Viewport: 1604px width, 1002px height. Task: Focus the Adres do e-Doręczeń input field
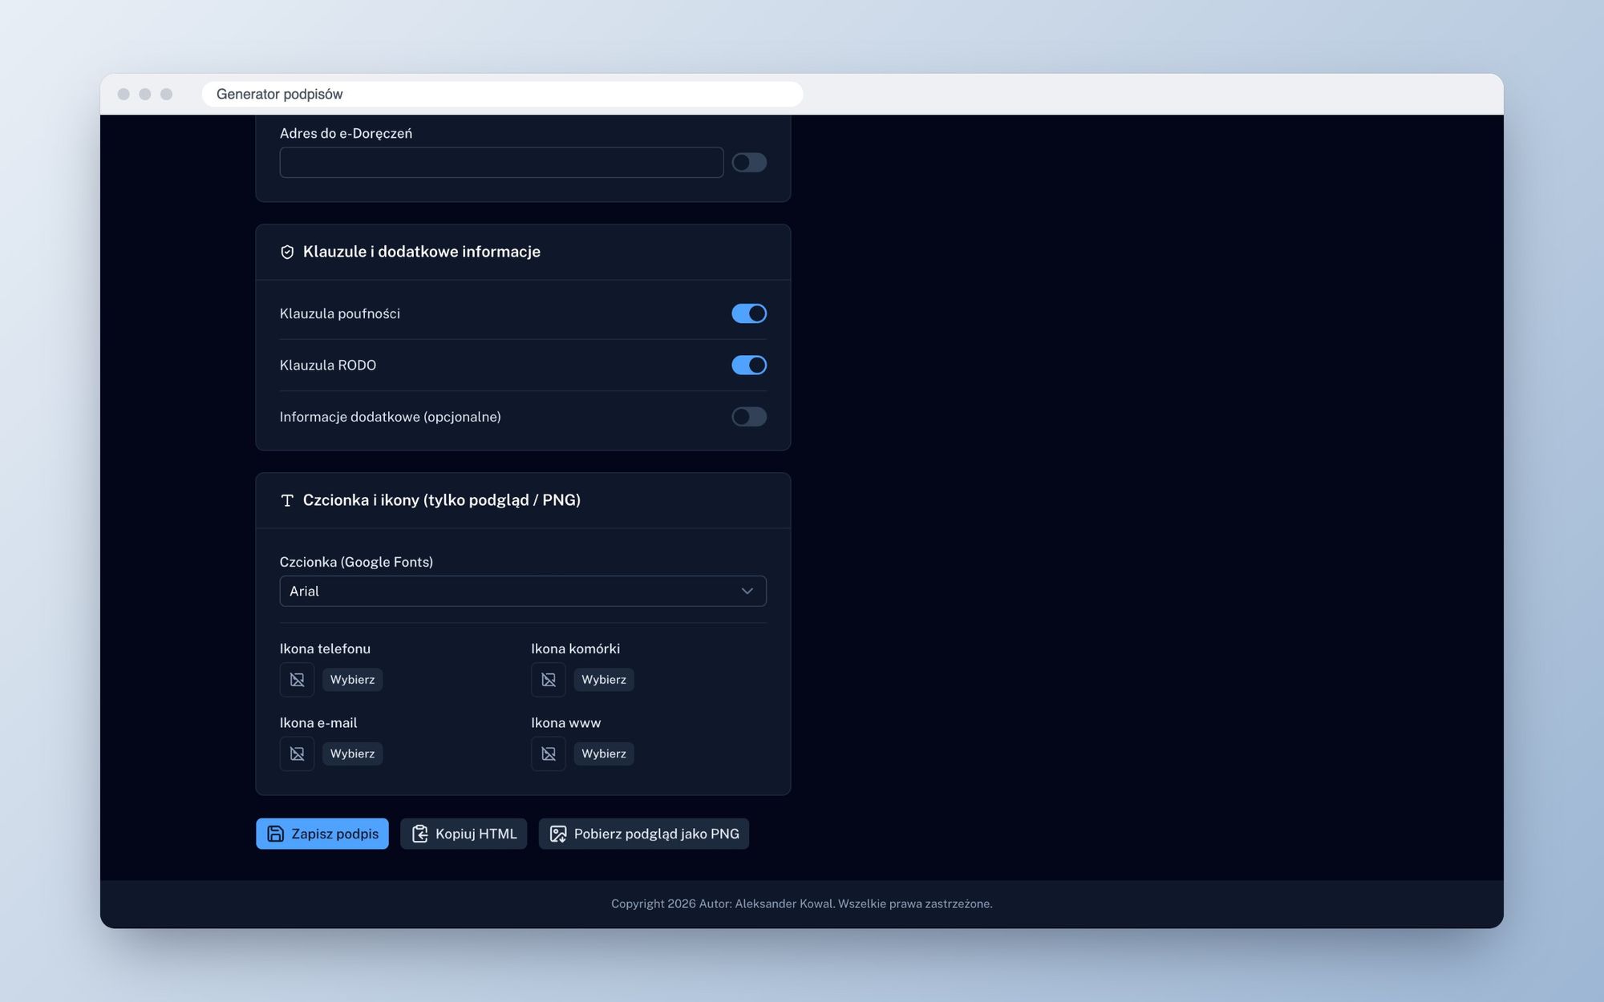click(501, 162)
